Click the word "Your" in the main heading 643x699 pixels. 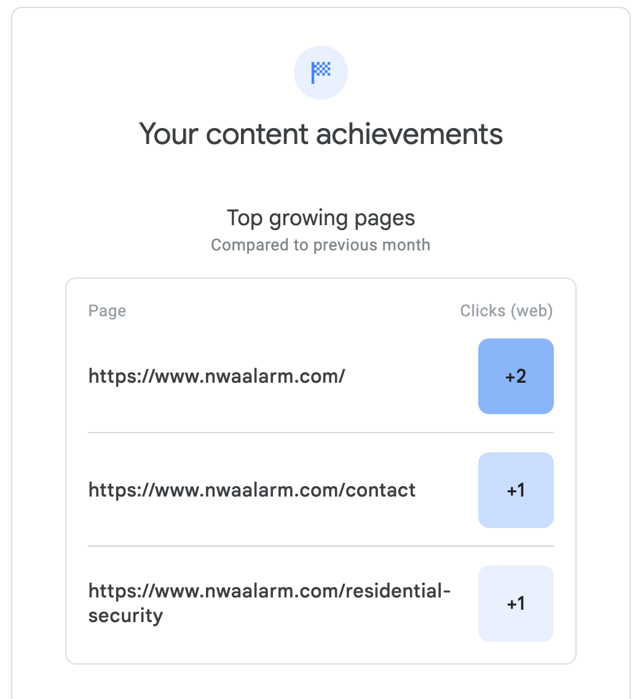pos(168,134)
